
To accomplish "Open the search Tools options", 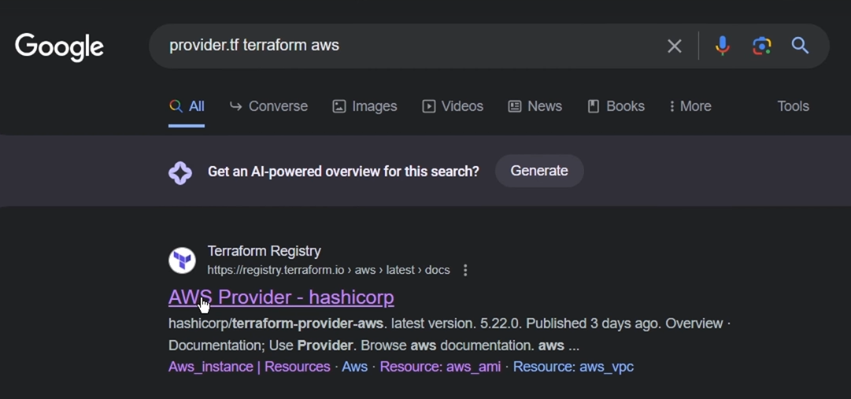I will (793, 106).
